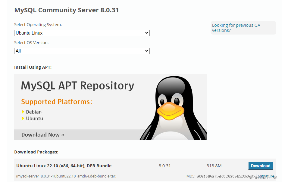
Task: Open the Signature link beside the MD5
Action: coord(266,176)
